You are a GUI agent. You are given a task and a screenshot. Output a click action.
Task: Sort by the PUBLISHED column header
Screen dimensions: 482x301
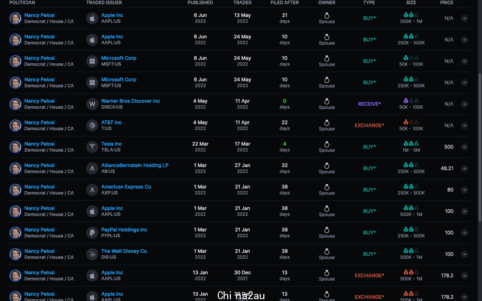200,3
